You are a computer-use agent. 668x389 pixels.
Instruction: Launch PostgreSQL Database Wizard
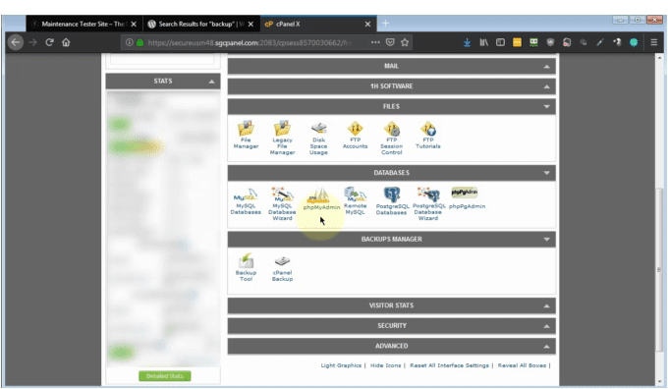[428, 203]
